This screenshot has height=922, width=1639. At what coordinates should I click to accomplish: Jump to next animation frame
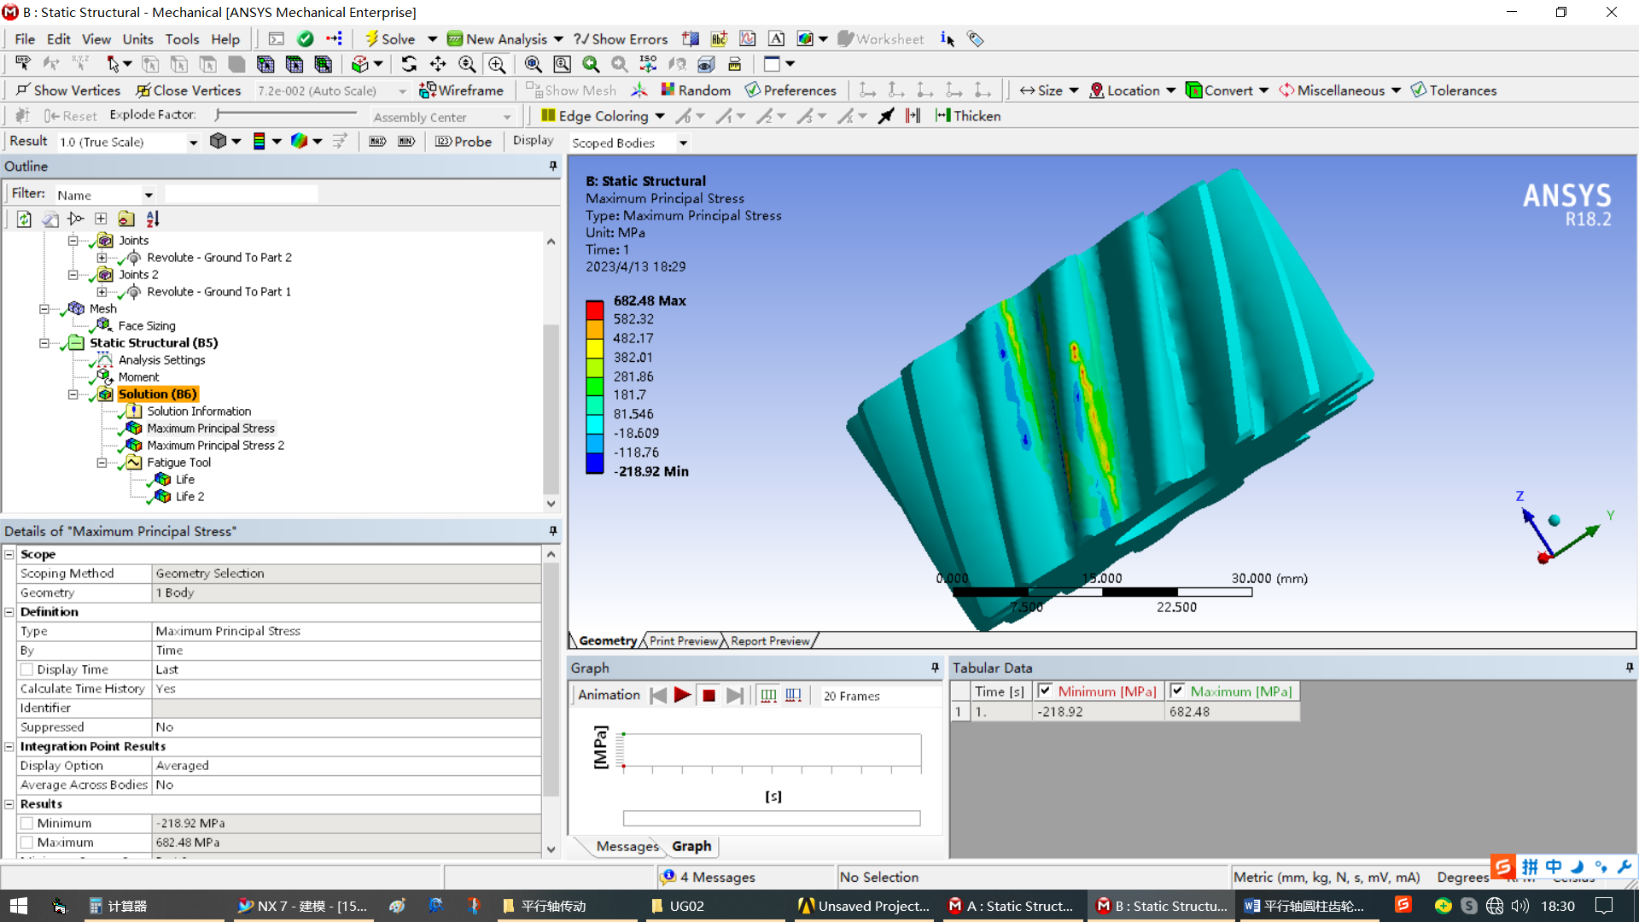(x=735, y=696)
